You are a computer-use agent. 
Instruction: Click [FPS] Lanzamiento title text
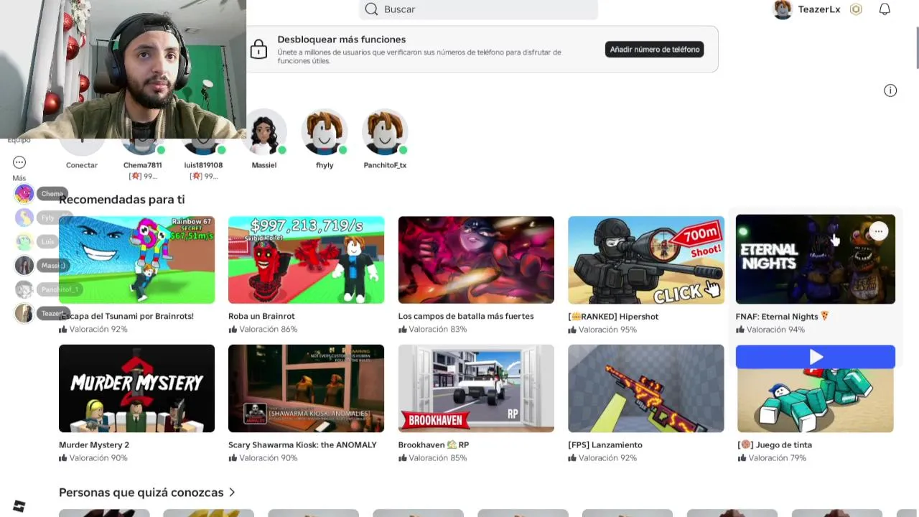point(605,444)
